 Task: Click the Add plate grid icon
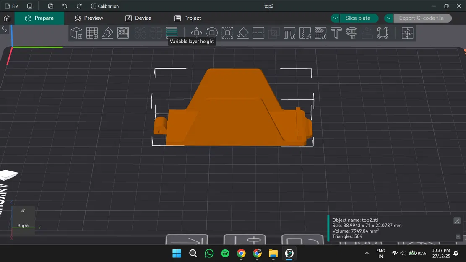pyautogui.click(x=92, y=33)
